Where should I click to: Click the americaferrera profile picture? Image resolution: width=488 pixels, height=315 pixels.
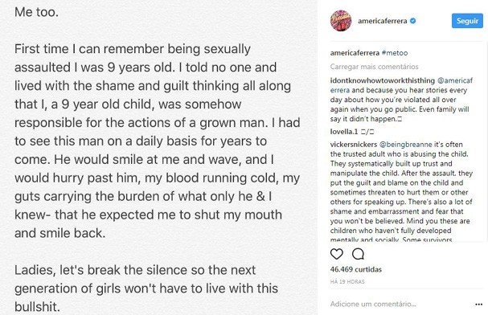(341, 21)
